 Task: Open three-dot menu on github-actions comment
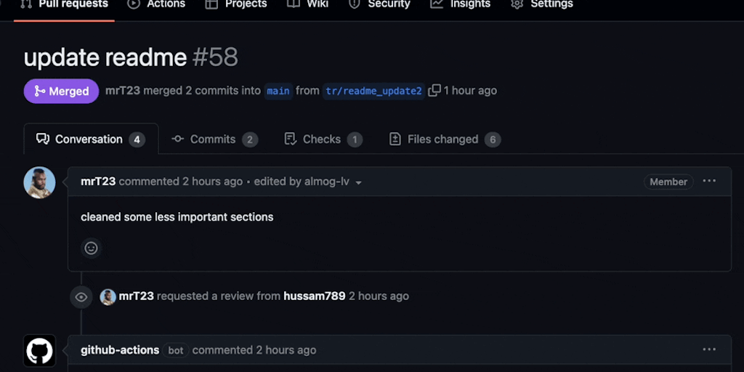coord(709,349)
